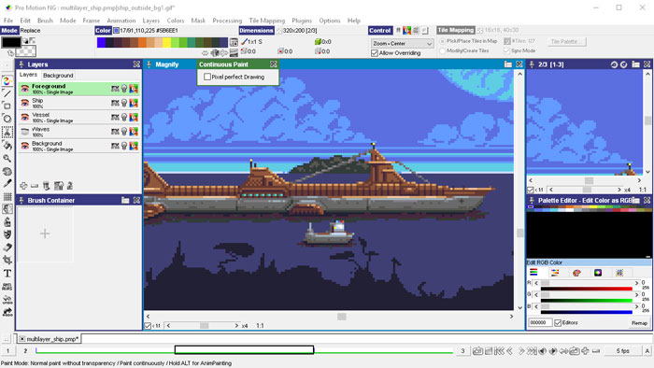Select the eyedropper color picker tool
This screenshot has width=654, height=368.
(7, 183)
